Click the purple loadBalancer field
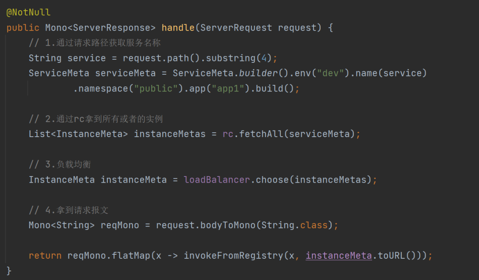Screen dimensions: 479x280 pyautogui.click(x=217, y=180)
